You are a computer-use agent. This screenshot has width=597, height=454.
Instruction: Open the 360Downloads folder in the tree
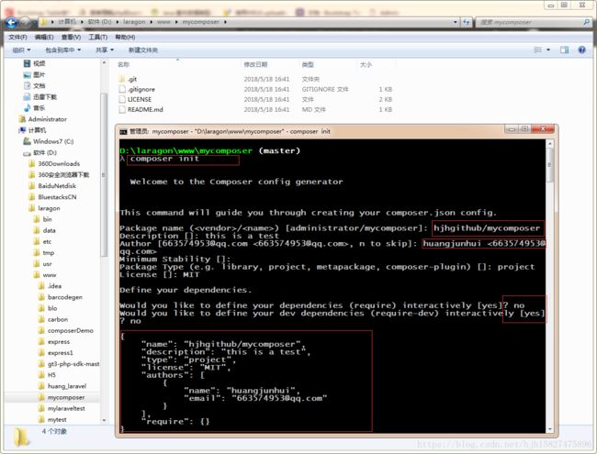point(59,163)
